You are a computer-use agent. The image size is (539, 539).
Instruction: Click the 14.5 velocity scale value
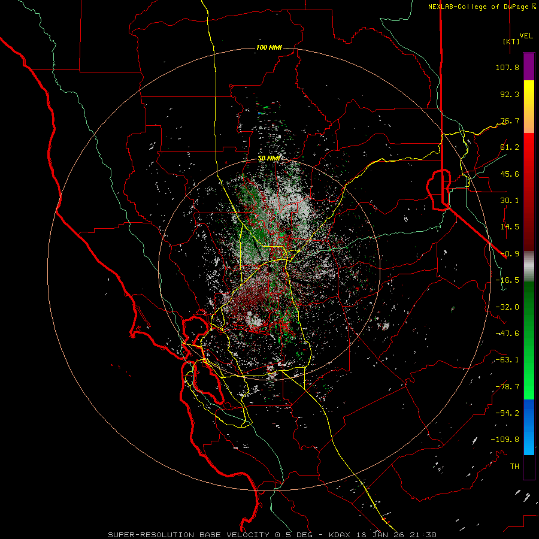pyautogui.click(x=510, y=227)
